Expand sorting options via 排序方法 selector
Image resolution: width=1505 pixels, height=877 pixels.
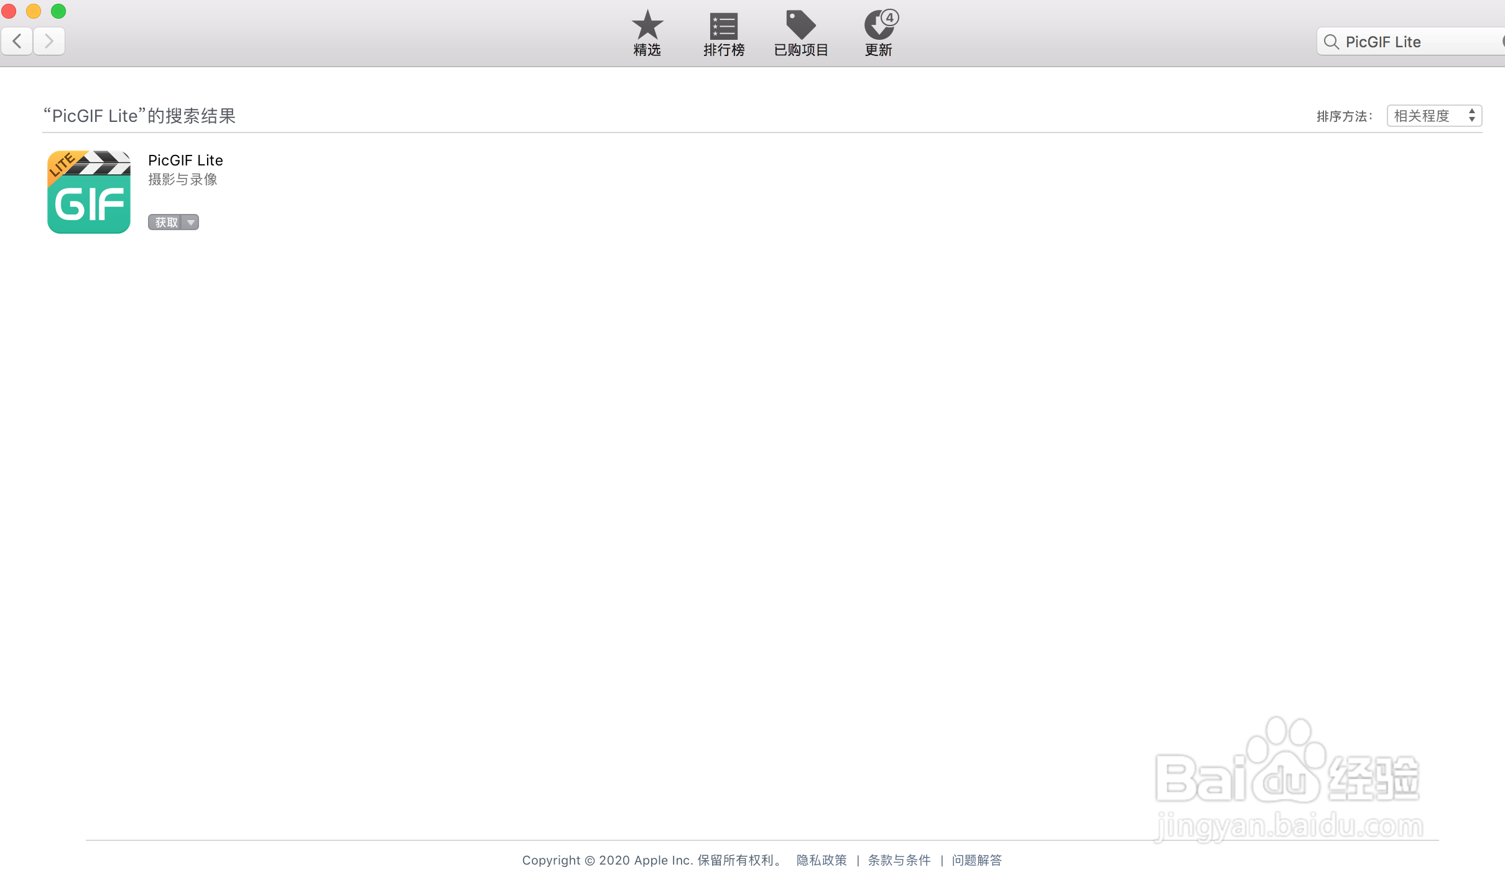(x=1433, y=115)
